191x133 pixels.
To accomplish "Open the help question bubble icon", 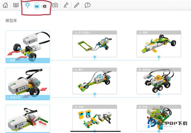I will [87, 5].
